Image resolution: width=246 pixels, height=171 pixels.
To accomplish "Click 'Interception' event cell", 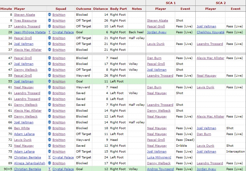I will click(x=236, y=152).
